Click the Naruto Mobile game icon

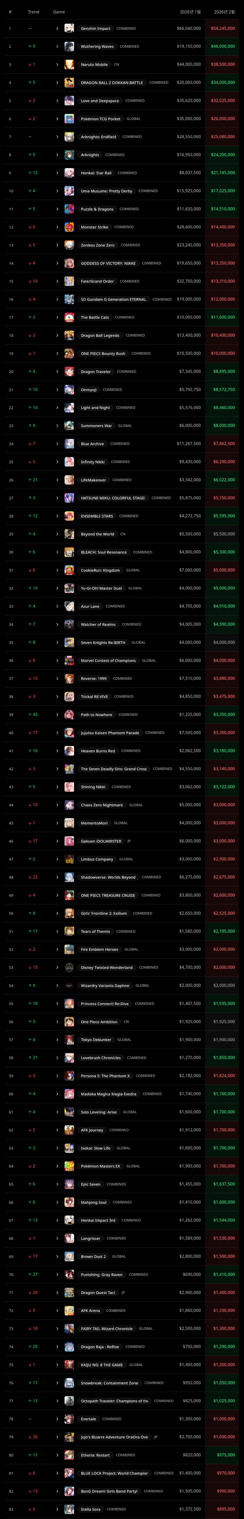(x=69, y=64)
